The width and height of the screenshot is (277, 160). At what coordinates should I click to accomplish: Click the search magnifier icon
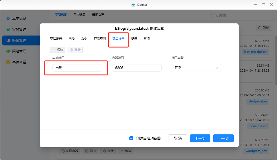tap(215, 15)
